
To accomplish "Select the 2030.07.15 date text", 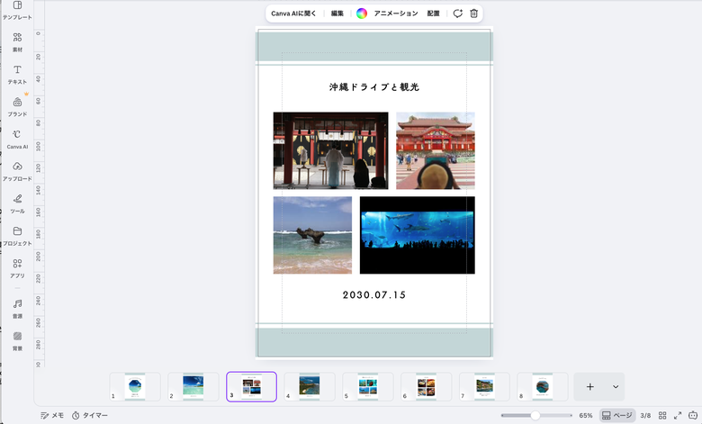I will [374, 295].
